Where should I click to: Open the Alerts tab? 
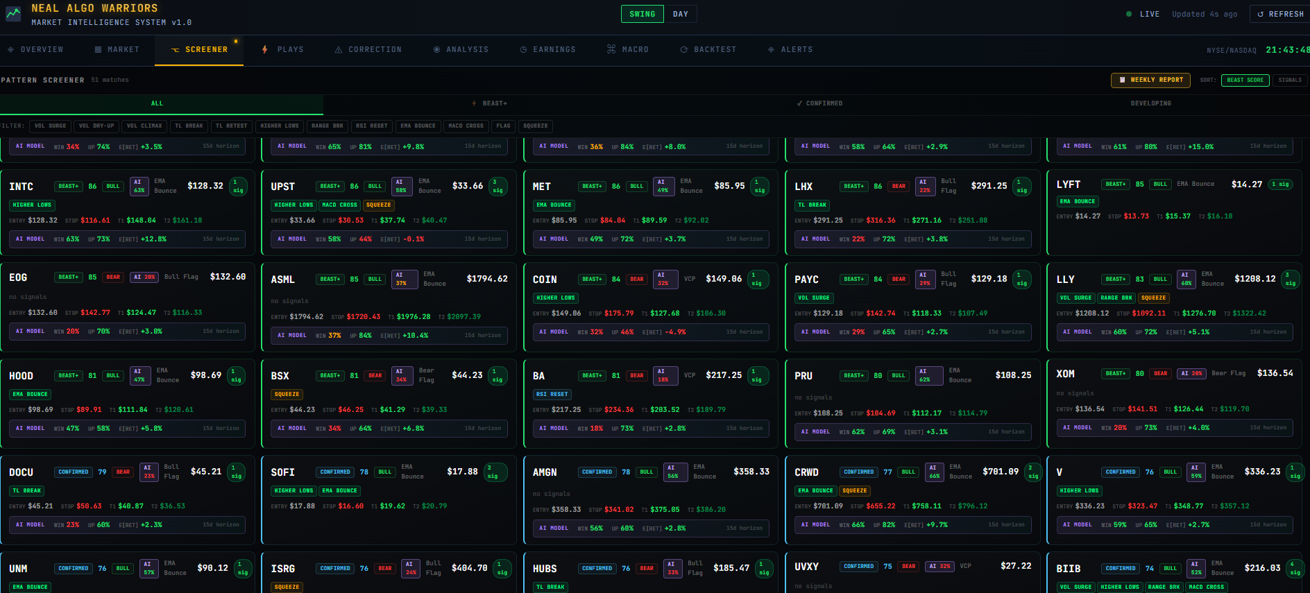(x=790, y=50)
